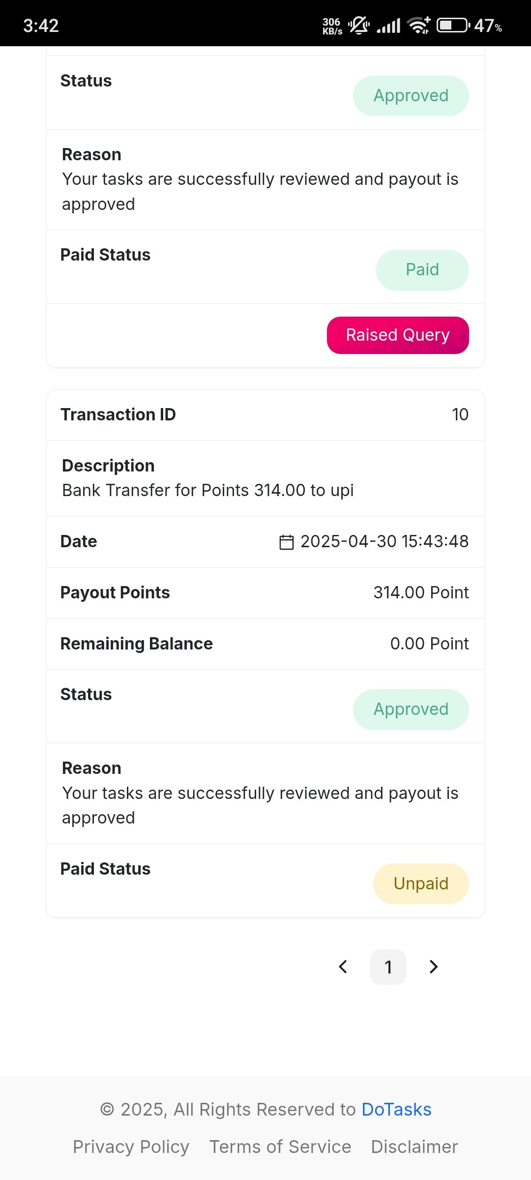This screenshot has height=1180, width=531.
Task: Tap the Wi-Fi icon in status bar
Action: point(419,25)
